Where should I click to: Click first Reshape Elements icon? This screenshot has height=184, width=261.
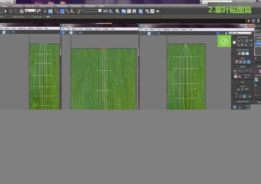coord(239,53)
